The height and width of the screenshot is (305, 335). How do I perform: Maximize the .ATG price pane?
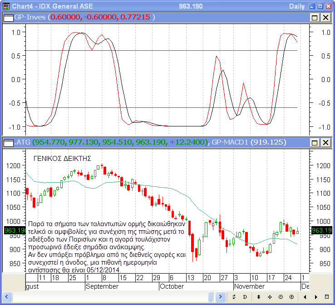click(x=315, y=143)
